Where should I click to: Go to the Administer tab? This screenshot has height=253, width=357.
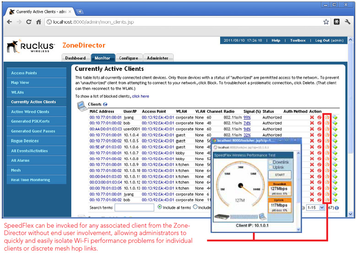point(157,58)
